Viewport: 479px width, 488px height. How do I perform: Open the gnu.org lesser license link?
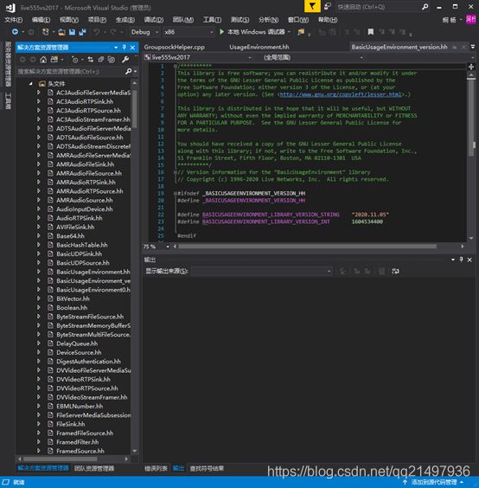pos(341,94)
